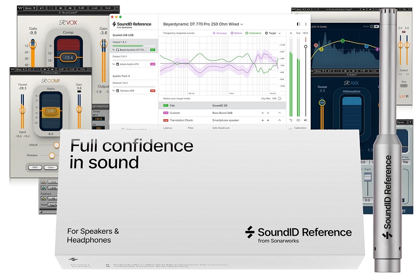
Task: Click the help question mark in RVox
Action: [117, 8]
